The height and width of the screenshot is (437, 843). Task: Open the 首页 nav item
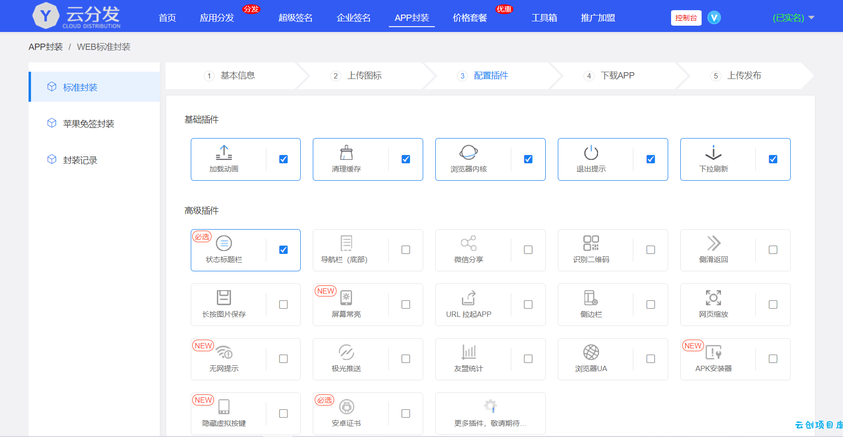[167, 18]
